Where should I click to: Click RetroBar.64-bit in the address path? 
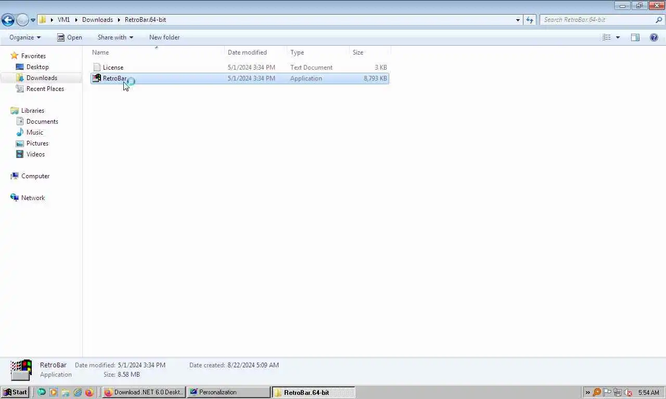[145, 20]
